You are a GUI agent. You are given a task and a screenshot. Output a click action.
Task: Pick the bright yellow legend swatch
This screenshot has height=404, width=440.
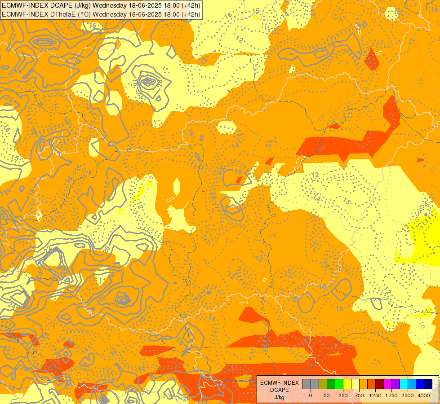[347, 384]
